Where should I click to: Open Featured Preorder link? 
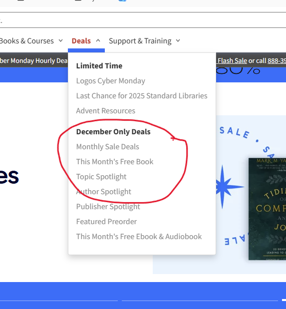pyautogui.click(x=106, y=222)
